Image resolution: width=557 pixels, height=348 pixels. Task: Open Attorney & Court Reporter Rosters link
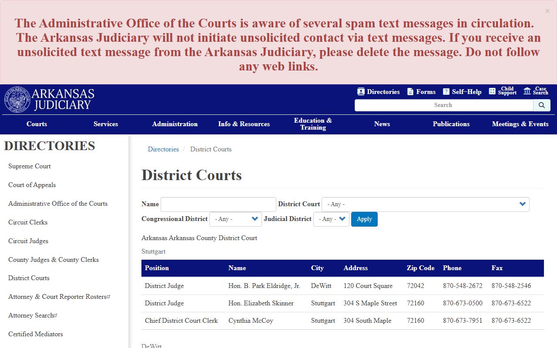[59, 297]
